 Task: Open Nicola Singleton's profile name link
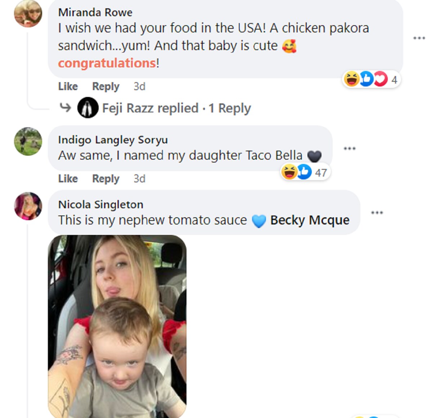(x=101, y=204)
